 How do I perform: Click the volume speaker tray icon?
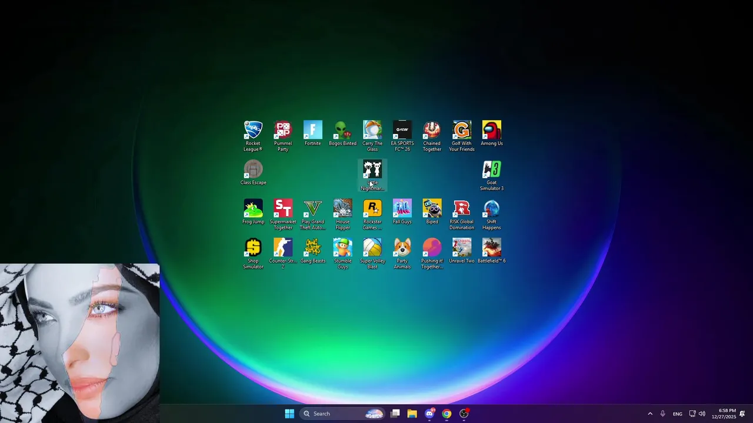click(702, 414)
